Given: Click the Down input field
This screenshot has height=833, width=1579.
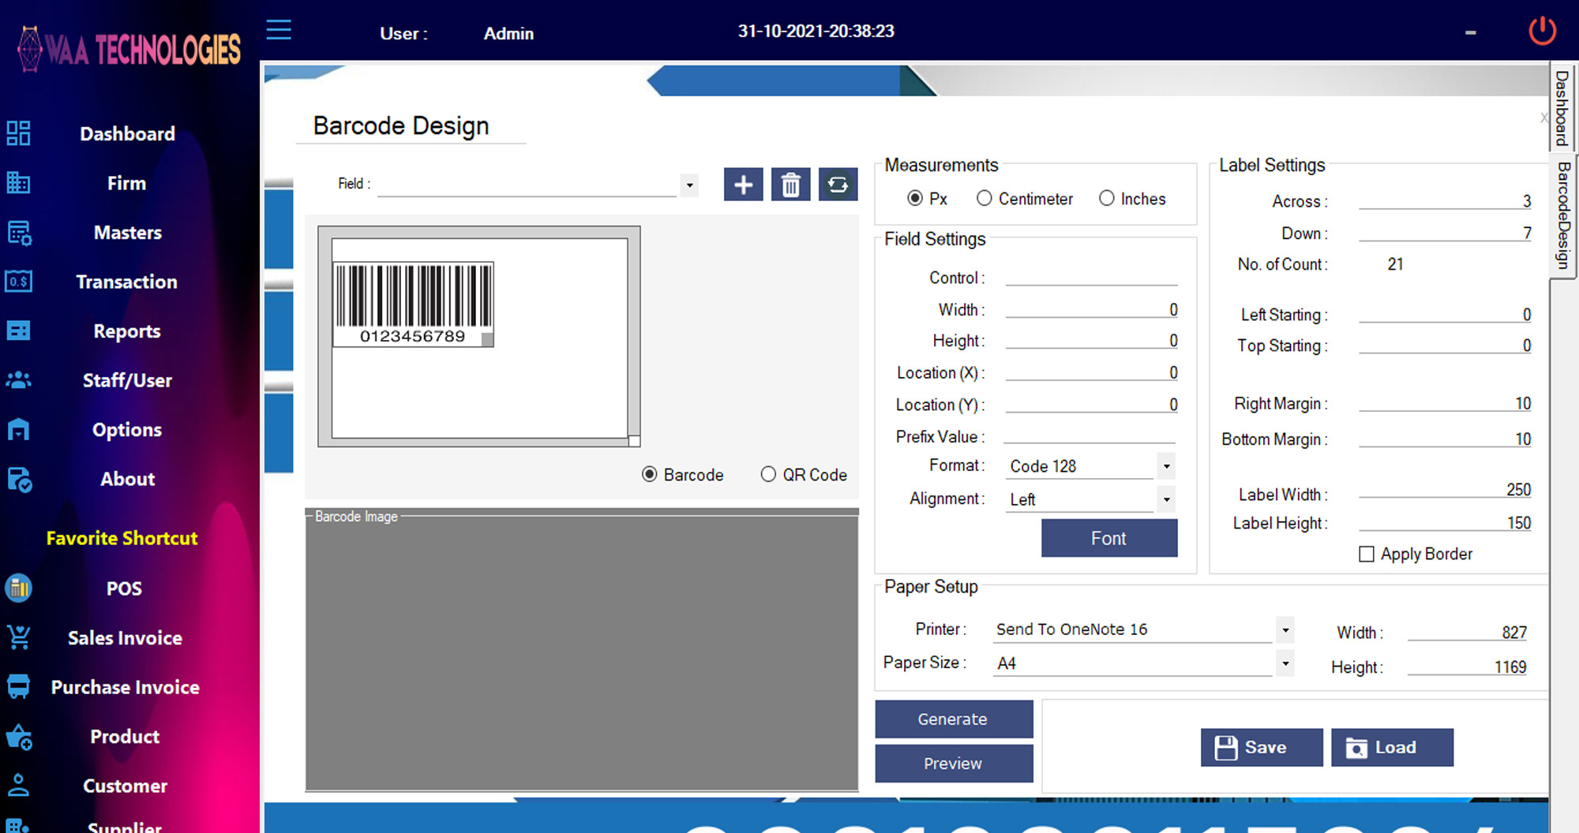Looking at the screenshot, I should click(x=1445, y=233).
